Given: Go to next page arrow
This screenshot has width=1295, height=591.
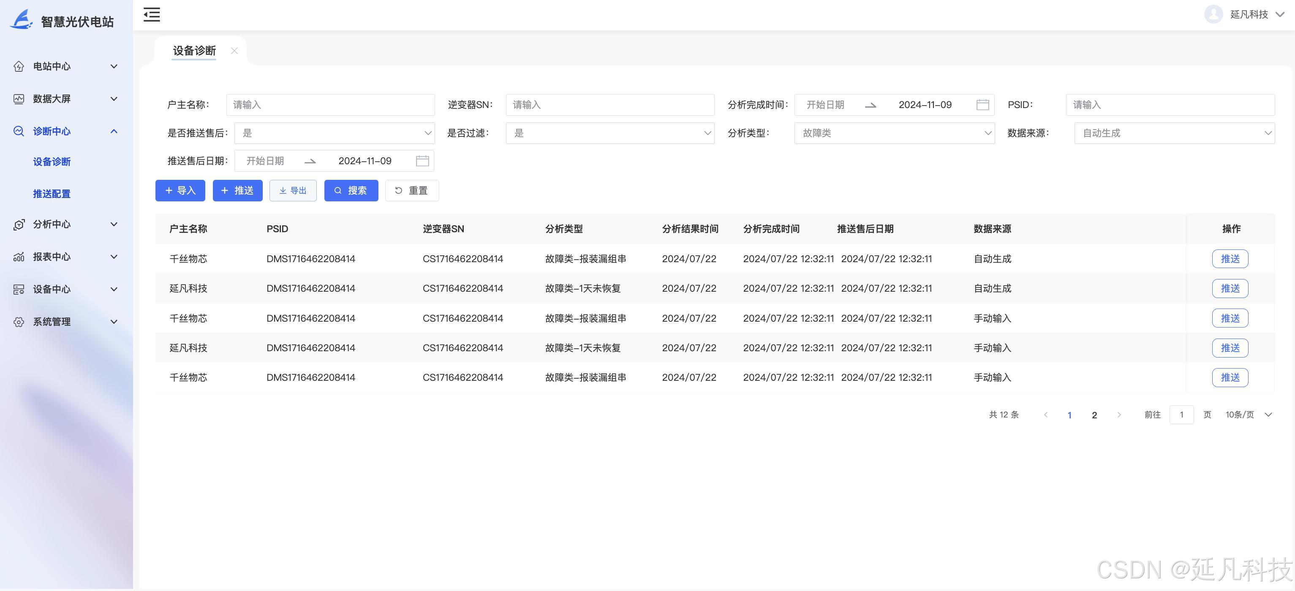Looking at the screenshot, I should tap(1119, 415).
